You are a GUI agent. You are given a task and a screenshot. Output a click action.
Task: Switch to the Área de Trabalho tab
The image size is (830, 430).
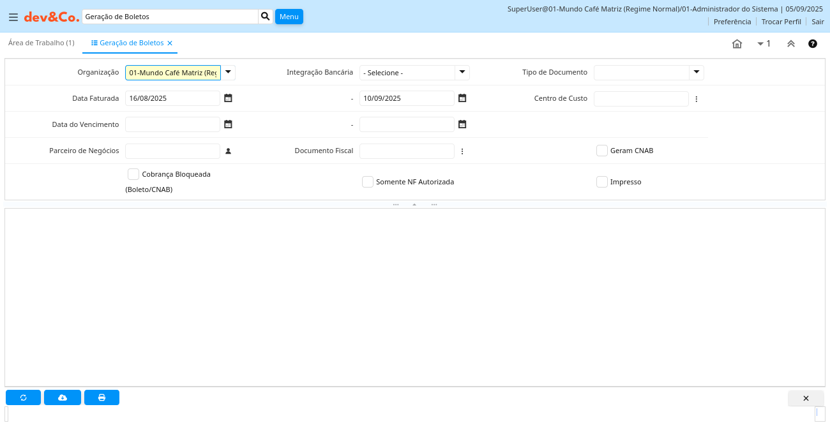pyautogui.click(x=41, y=43)
